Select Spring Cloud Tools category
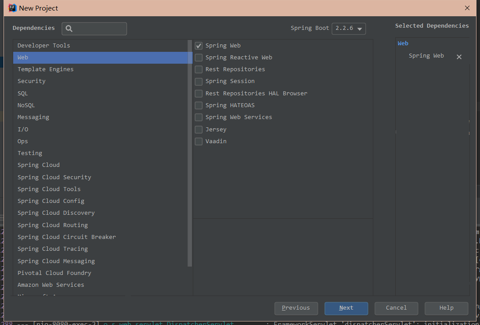480x325 pixels. [101, 189]
